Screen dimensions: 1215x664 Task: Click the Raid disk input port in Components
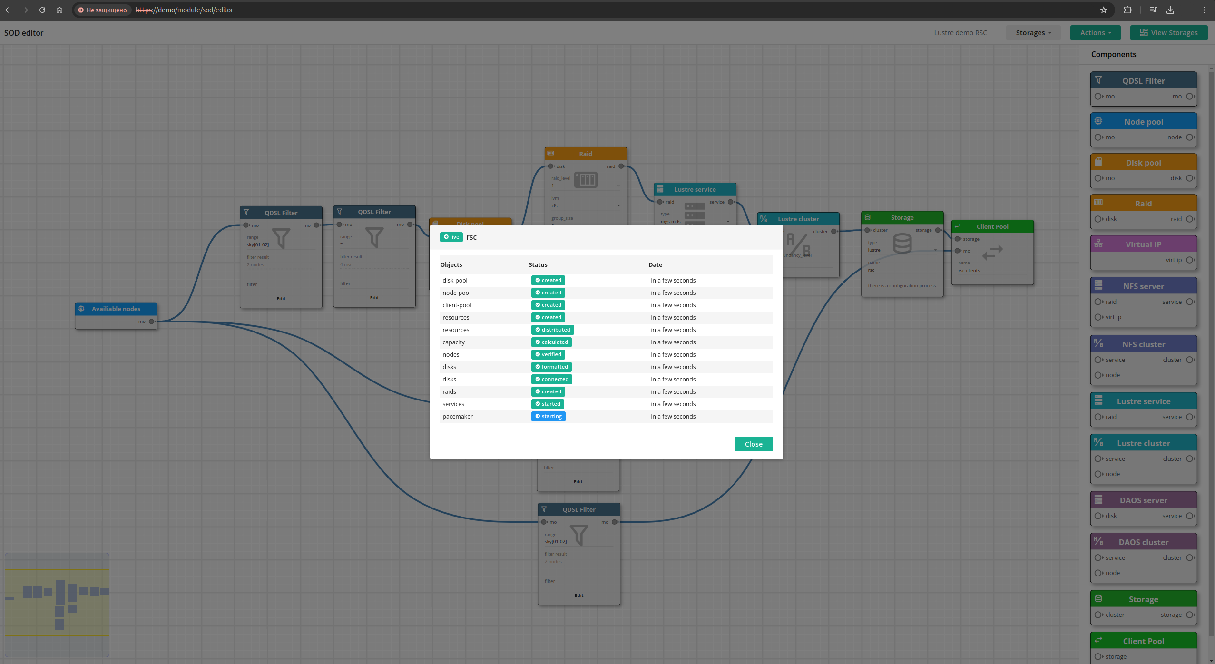click(1098, 219)
